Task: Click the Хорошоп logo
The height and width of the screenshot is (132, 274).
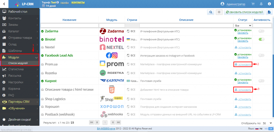Action: tap(112, 107)
